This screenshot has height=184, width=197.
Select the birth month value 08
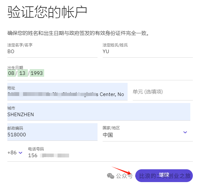[x=11, y=73]
